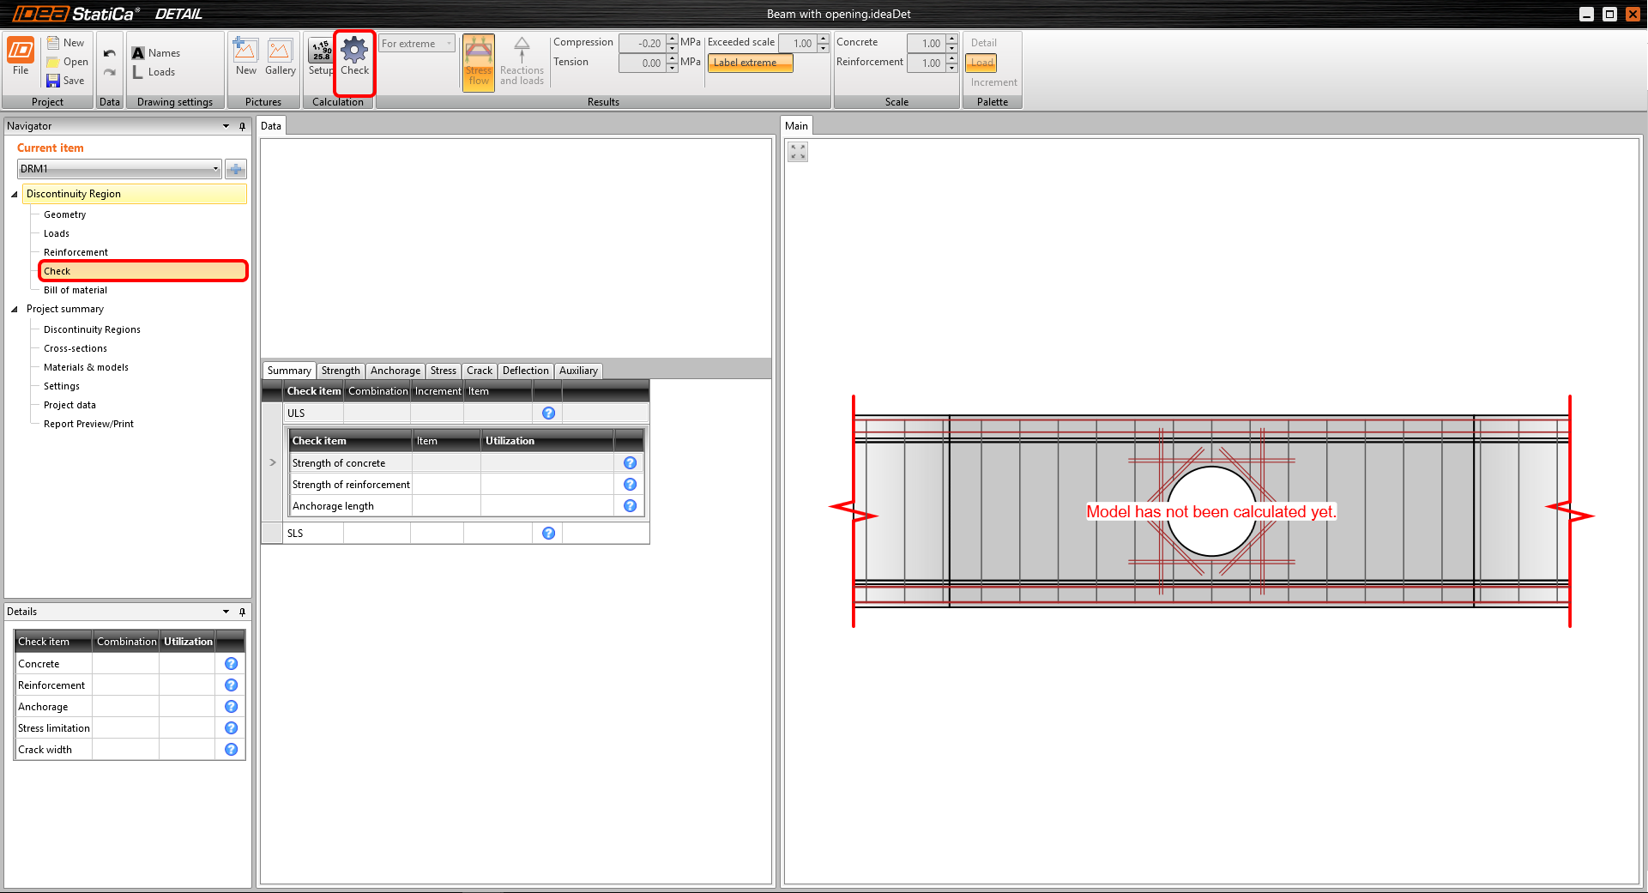Switch to the Deflection tab
1648x893 pixels.
525,371
